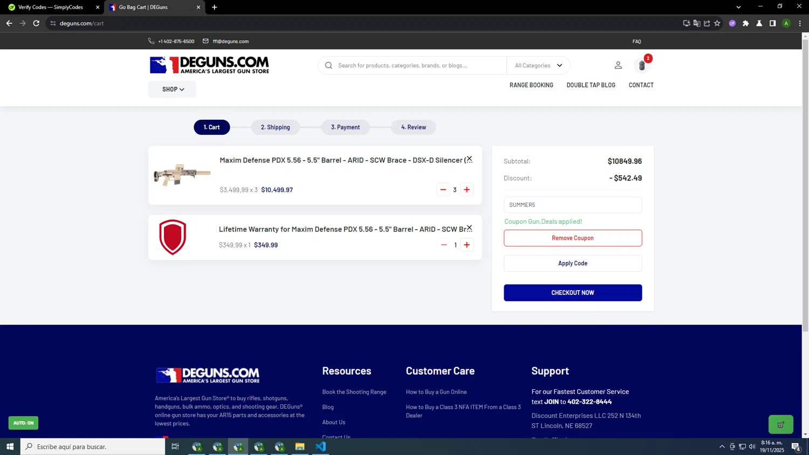The height and width of the screenshot is (455, 809).
Task: Click the green floating cart button
Action: [x=780, y=424]
